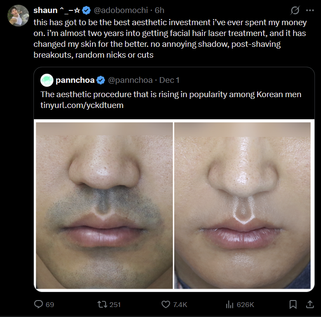This screenshot has width=321, height=317.
Task: View the before-treatment photo on left
Action: click(x=104, y=206)
